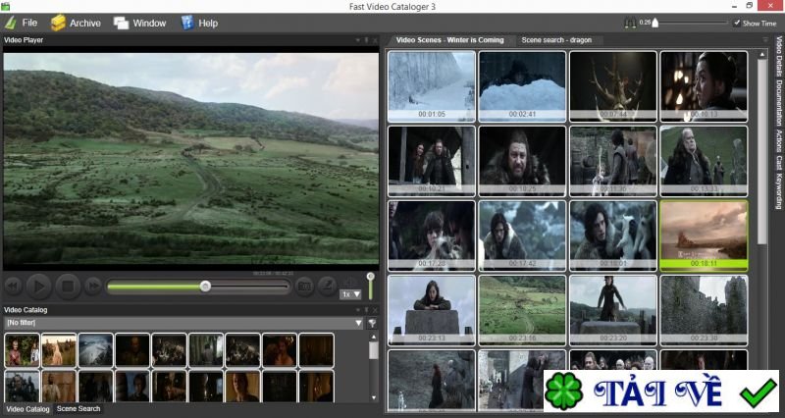
Task: Click the capture frame icon beside seek bar
Action: pyautogui.click(x=305, y=287)
